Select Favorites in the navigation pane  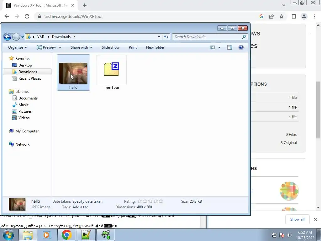click(x=23, y=59)
